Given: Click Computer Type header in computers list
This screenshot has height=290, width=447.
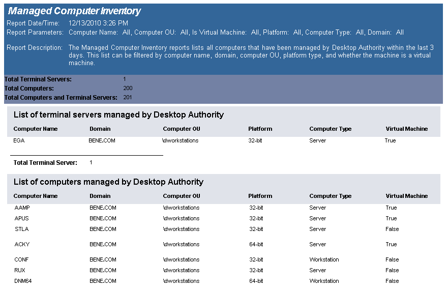Looking at the screenshot, I should pyautogui.click(x=330, y=196).
